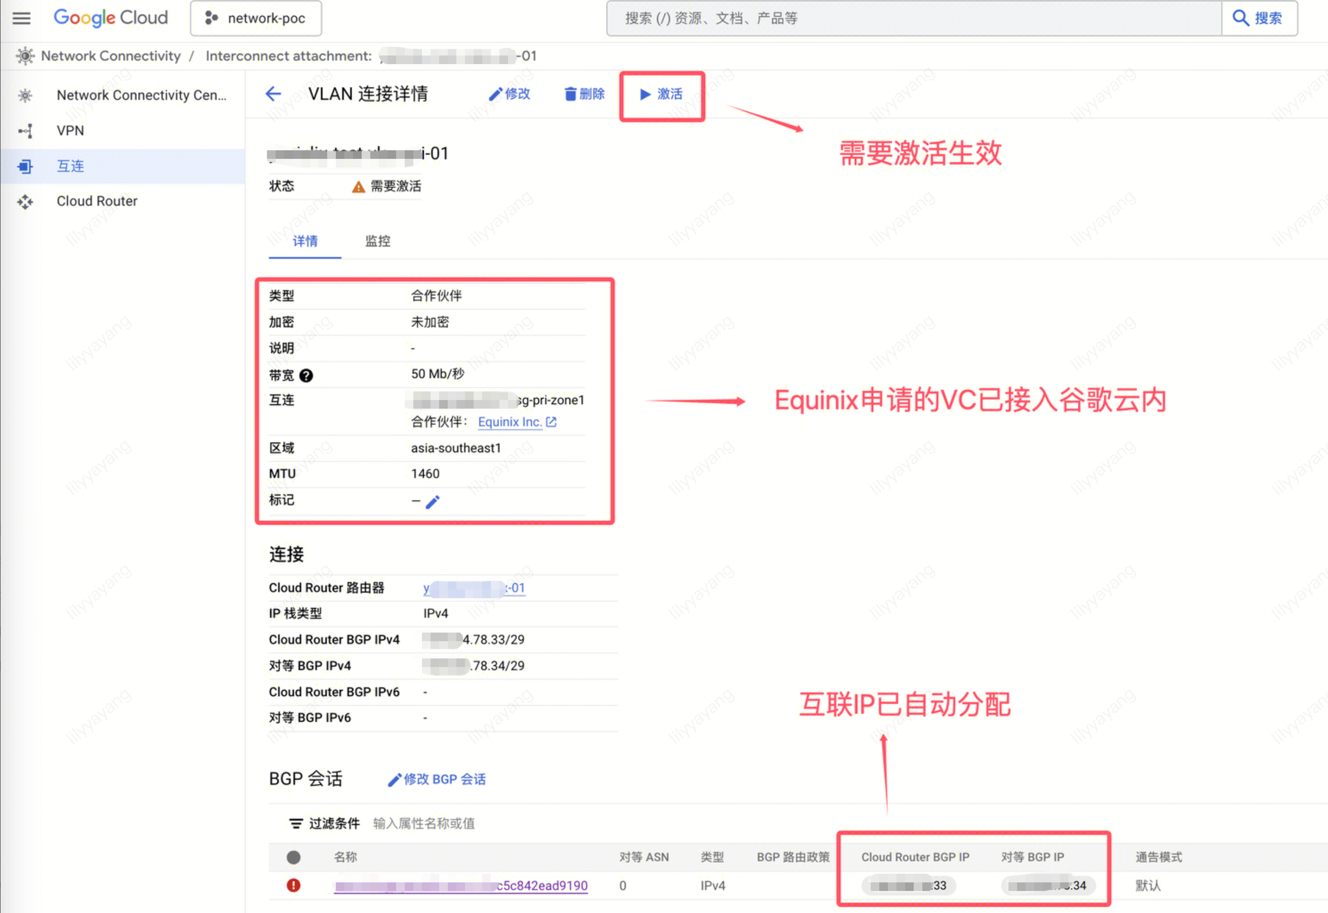The image size is (1328, 913).
Task: Open the hamburger navigation menu
Action: pyautogui.click(x=22, y=18)
